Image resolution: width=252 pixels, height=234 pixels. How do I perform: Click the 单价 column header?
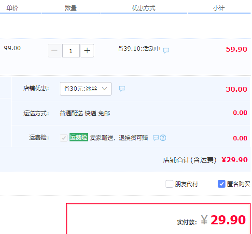click(x=12, y=8)
